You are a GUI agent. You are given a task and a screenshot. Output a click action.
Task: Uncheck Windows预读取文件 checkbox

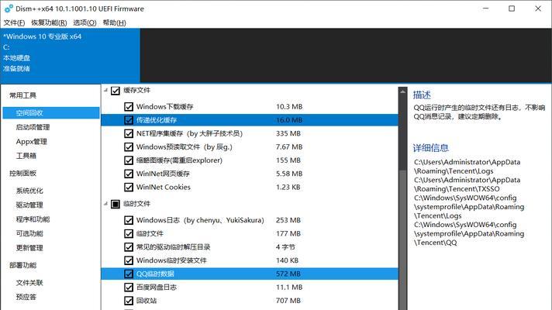pyautogui.click(x=129, y=147)
